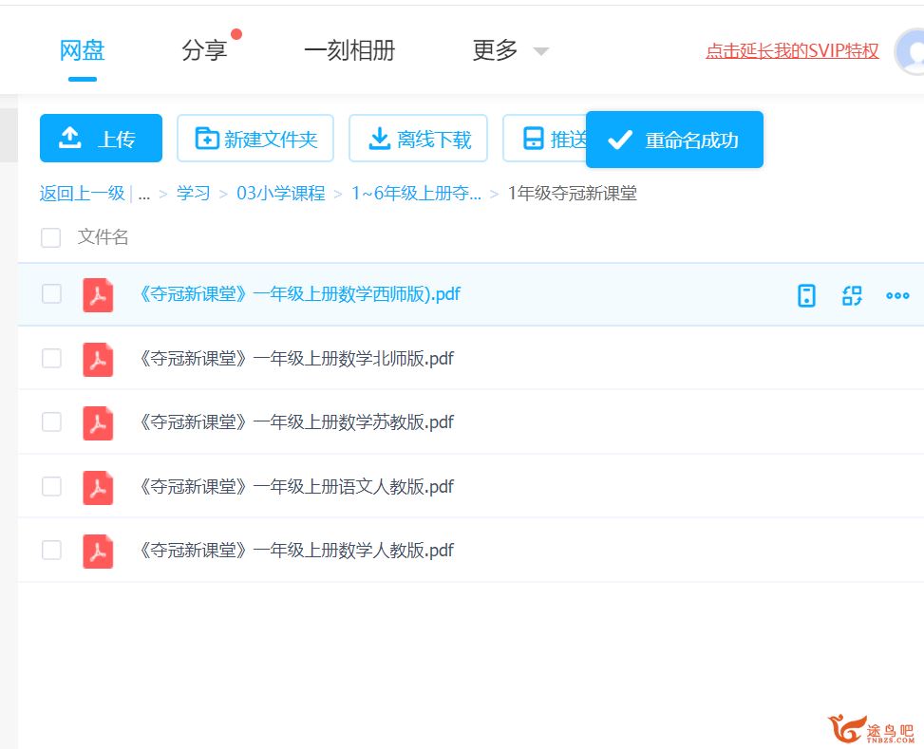Open the 更多 menu
Image resolution: width=924 pixels, height=749 pixels.
tap(495, 50)
